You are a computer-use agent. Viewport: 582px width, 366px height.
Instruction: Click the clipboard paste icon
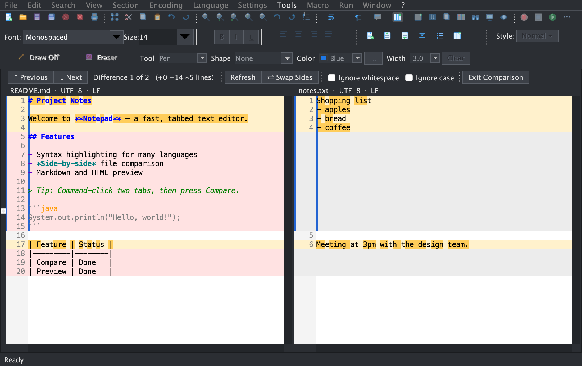[157, 17]
